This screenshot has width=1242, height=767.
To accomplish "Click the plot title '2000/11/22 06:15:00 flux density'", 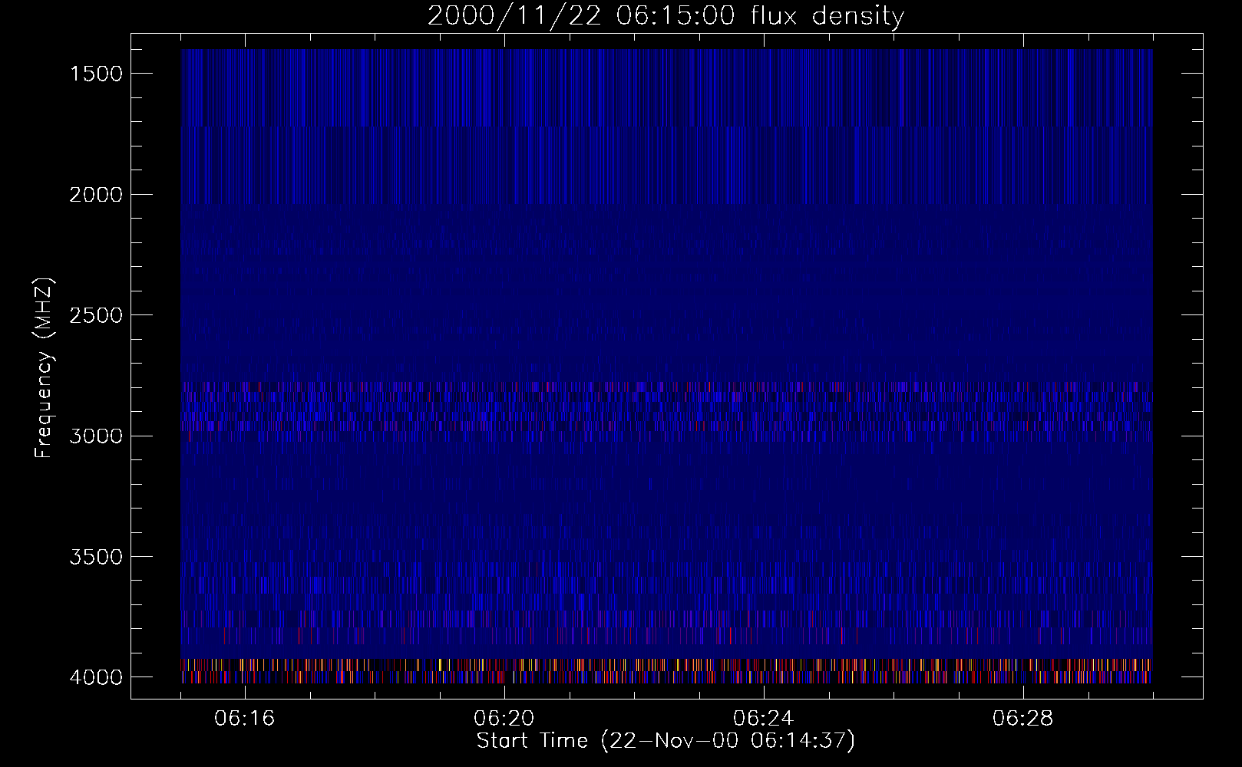I will [666, 17].
